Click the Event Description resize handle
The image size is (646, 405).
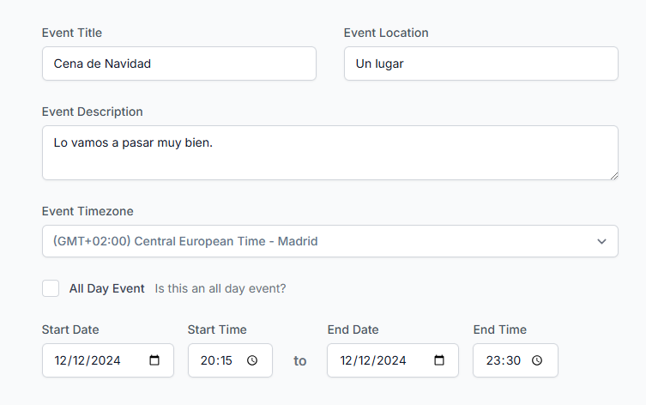[x=613, y=175]
